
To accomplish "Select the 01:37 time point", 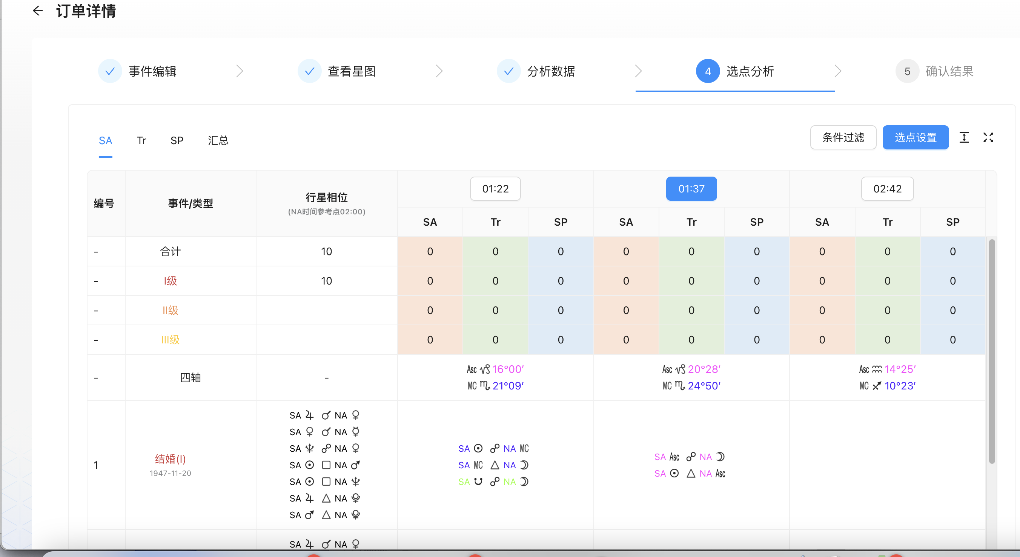I will [691, 189].
